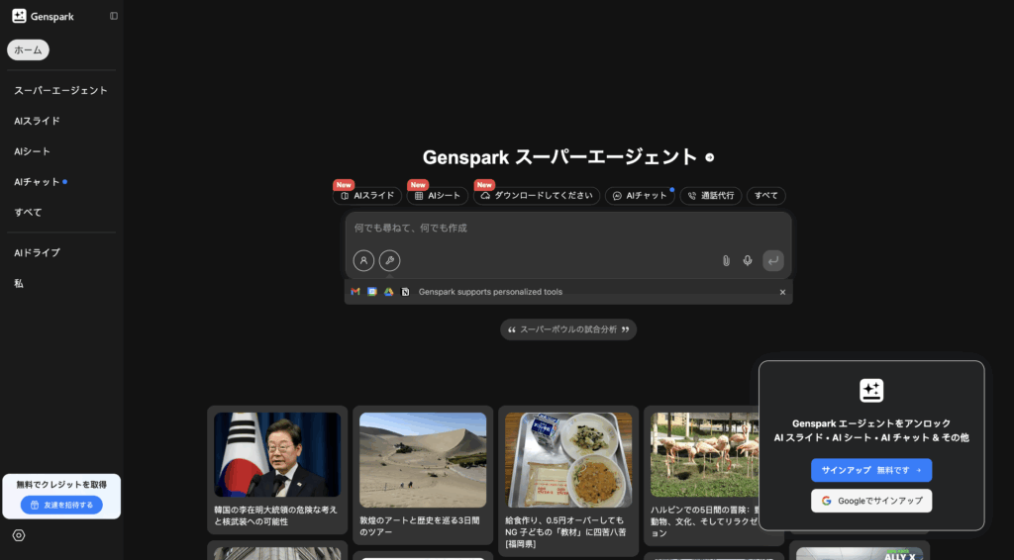Image resolution: width=1014 pixels, height=560 pixels.
Task: Click the send arrow button in prompt box
Action: 772,260
